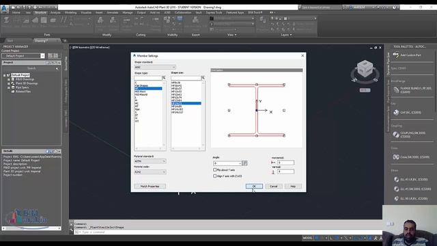
Task: Select Flat Shapes in Shape type list
Action: [141, 85]
